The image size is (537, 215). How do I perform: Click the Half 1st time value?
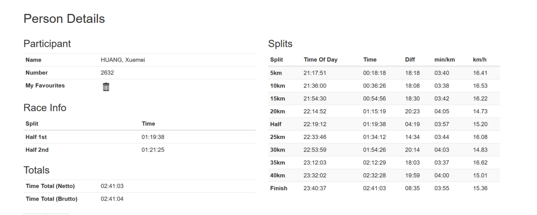[x=153, y=137]
